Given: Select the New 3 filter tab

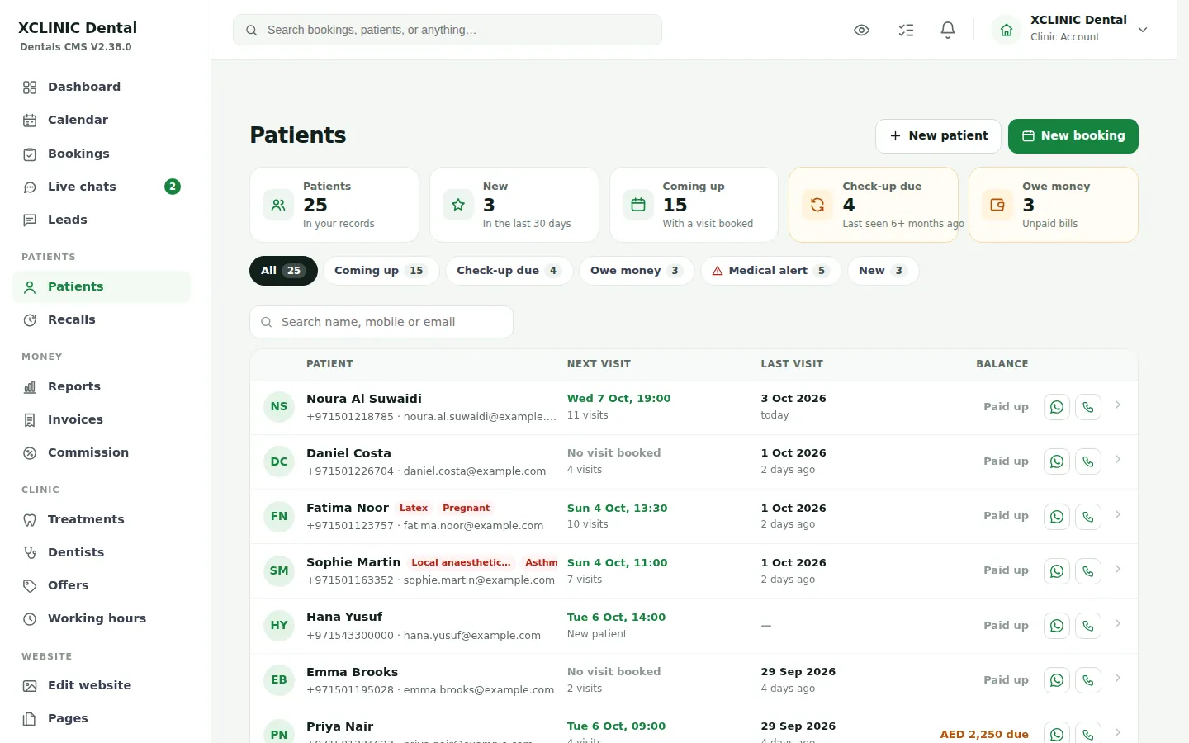Looking at the screenshot, I should pyautogui.click(x=883, y=271).
